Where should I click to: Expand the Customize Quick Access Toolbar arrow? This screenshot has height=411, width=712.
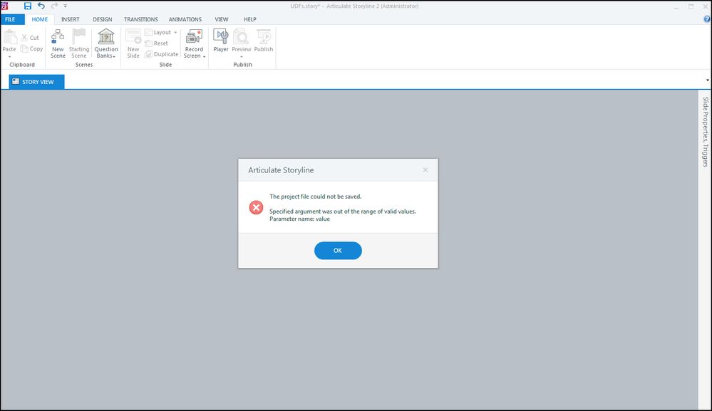pos(65,6)
